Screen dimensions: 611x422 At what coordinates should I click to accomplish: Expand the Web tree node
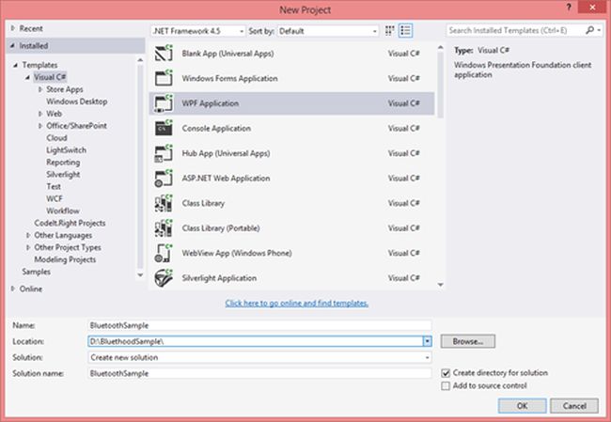pyautogui.click(x=40, y=114)
